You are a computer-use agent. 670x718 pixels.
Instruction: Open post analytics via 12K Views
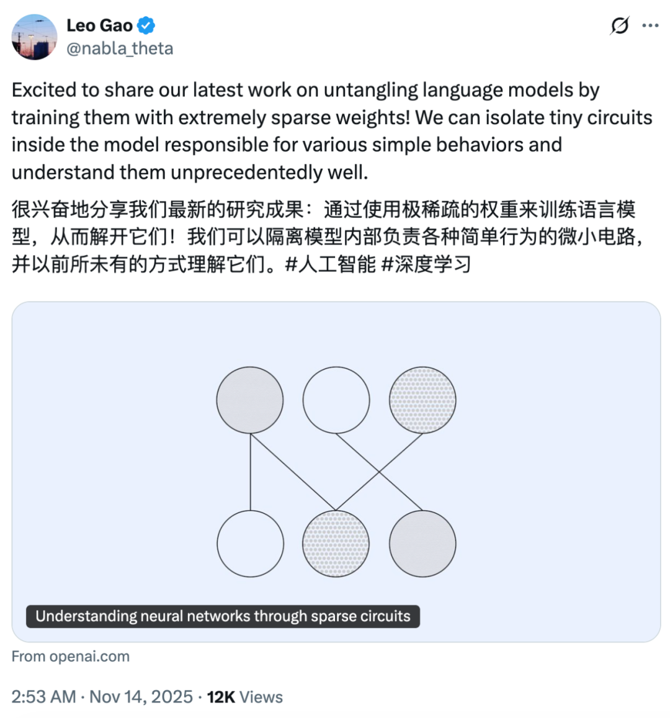(x=243, y=697)
